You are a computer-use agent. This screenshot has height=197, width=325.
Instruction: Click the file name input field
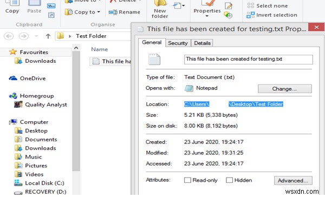click(248, 59)
